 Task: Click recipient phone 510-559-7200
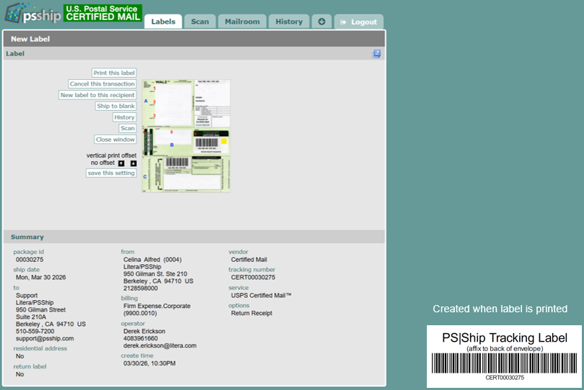(35, 331)
